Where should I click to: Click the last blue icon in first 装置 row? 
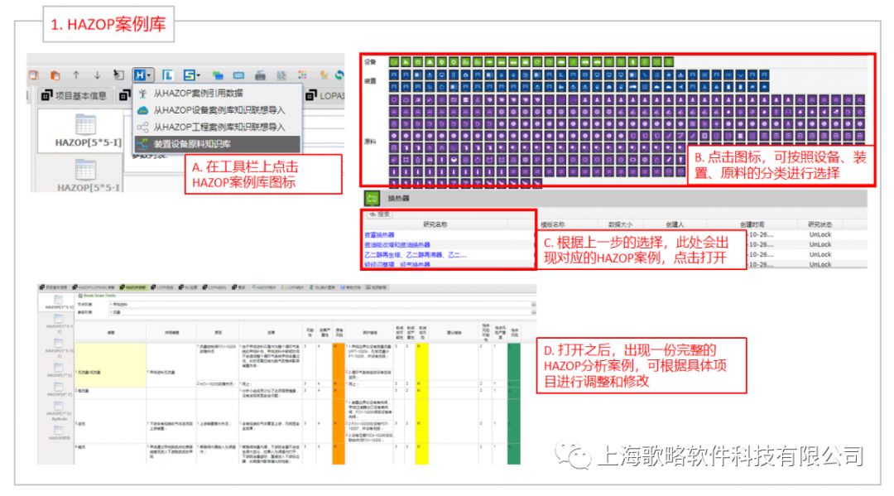point(764,75)
